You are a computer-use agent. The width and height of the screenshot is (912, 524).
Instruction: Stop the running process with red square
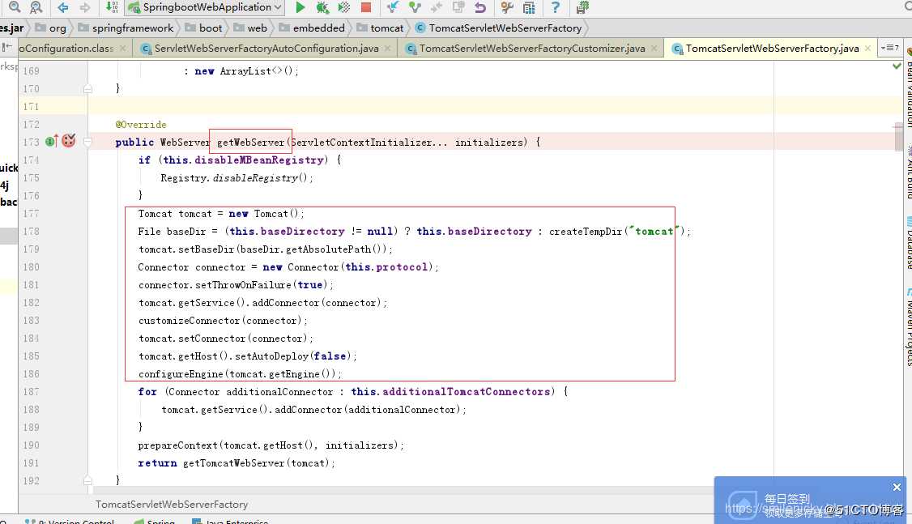tap(366, 7)
